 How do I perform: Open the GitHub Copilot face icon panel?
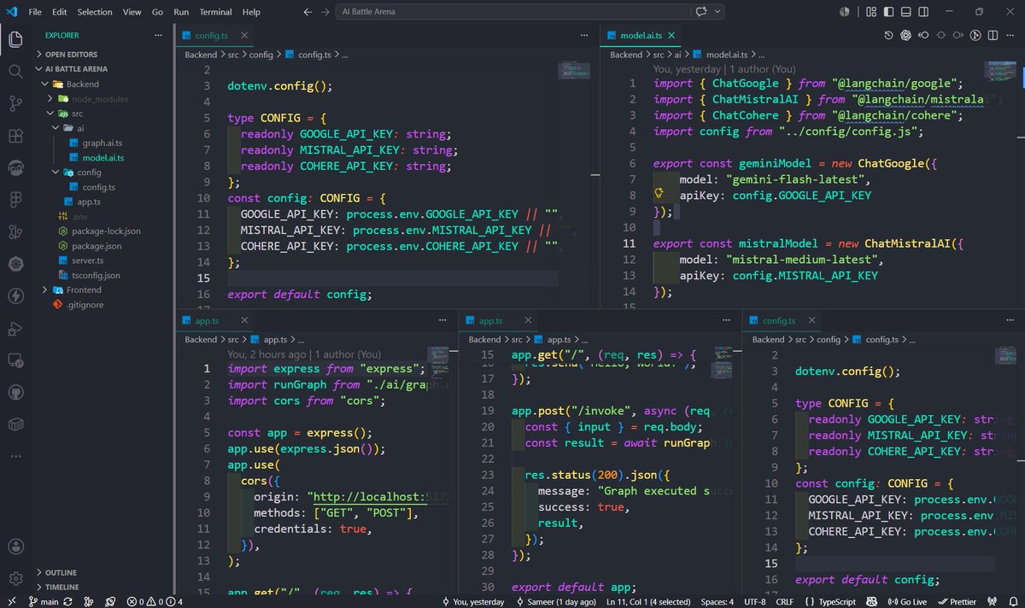pos(15,167)
